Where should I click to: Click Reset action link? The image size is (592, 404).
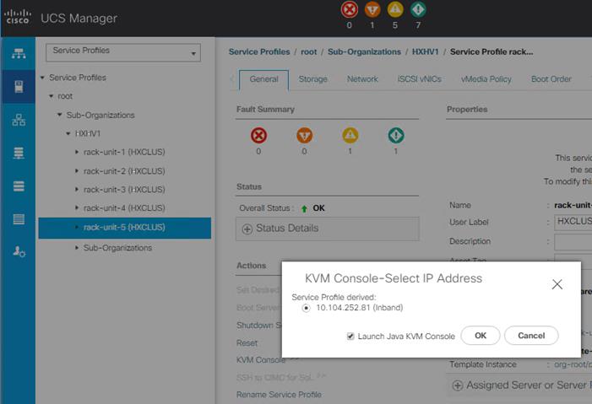[x=247, y=343]
